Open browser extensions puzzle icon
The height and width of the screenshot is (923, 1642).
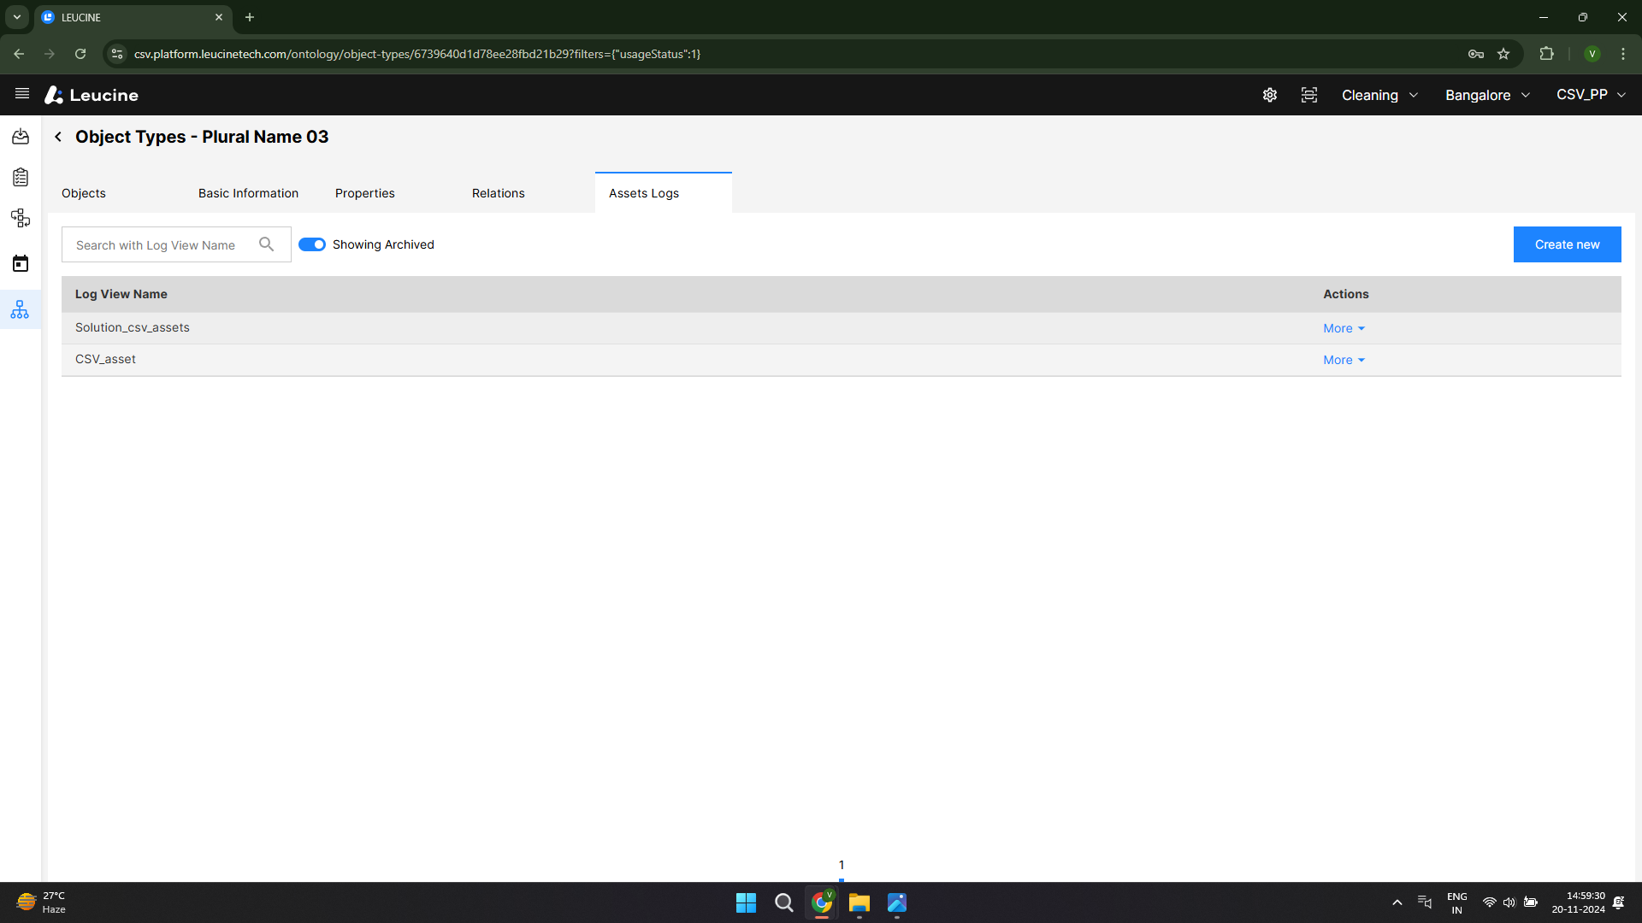pos(1546,54)
